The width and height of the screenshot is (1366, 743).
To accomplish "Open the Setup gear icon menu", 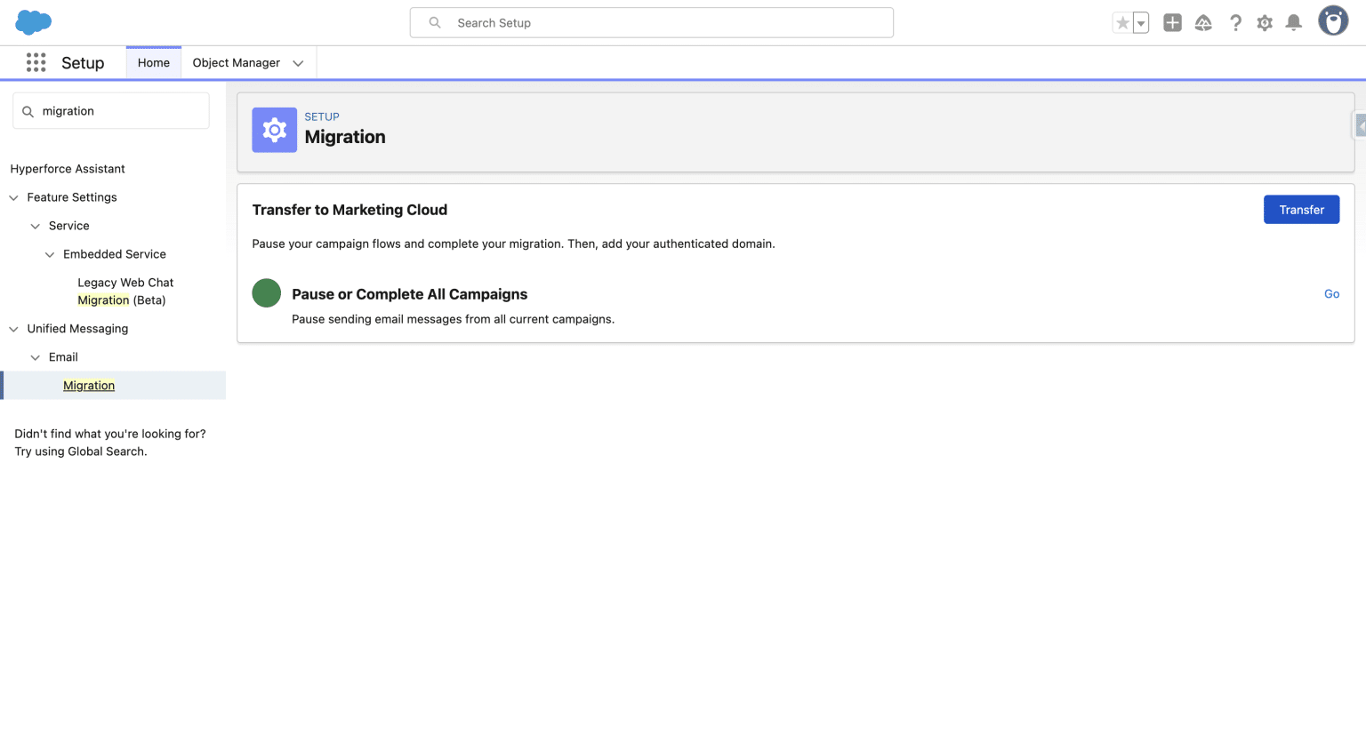I will pyautogui.click(x=1265, y=23).
